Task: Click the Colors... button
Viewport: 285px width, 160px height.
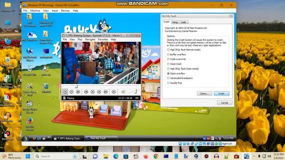Action: [204, 94]
